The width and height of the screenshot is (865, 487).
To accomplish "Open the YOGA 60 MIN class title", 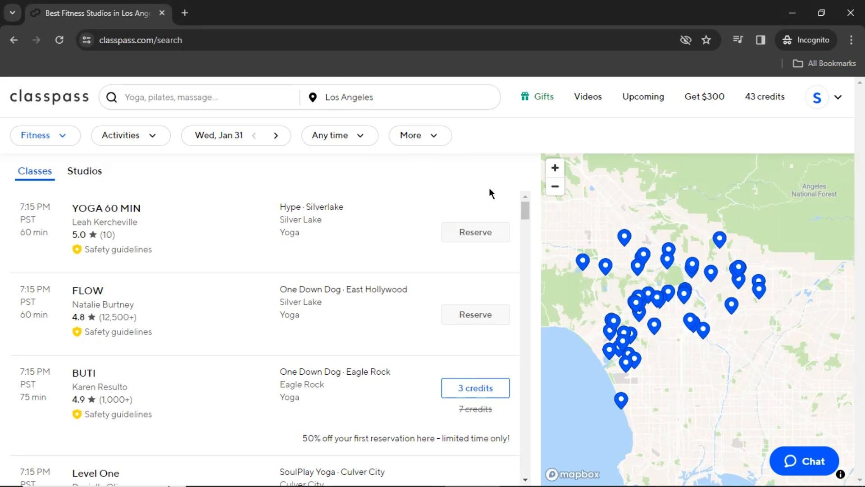I will click(x=106, y=208).
